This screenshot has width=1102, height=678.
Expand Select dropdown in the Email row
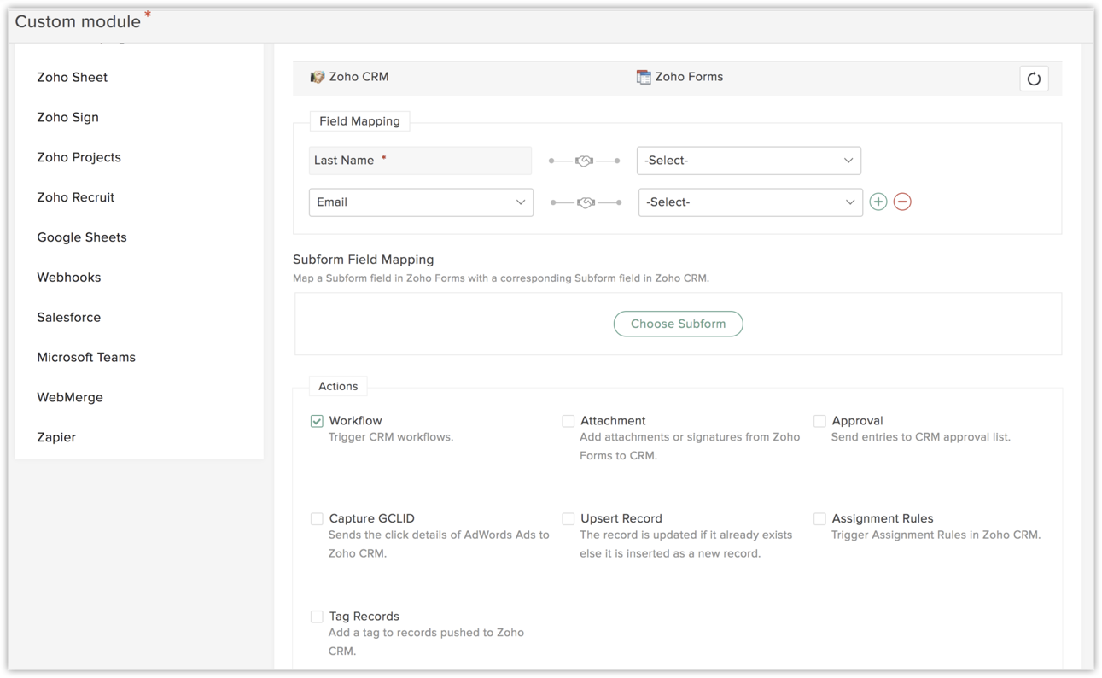pos(750,202)
